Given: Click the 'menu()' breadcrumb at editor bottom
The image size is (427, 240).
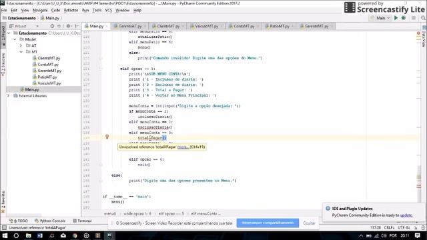Looking at the screenshot, I should [x=110, y=214].
